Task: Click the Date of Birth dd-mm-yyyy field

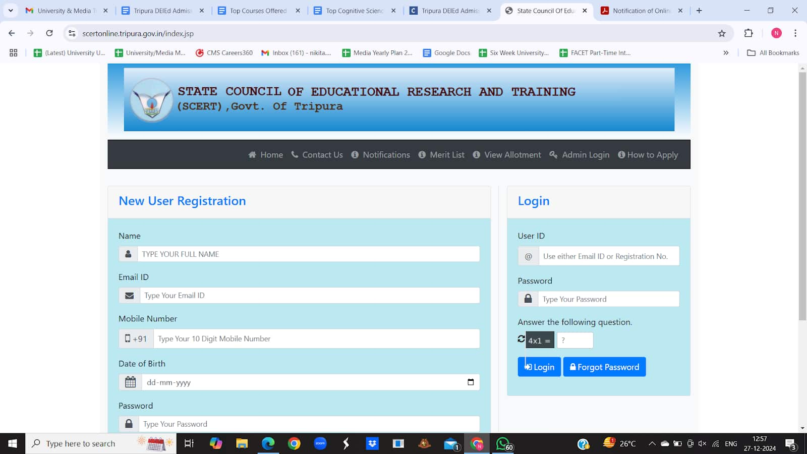Action: 310,382
